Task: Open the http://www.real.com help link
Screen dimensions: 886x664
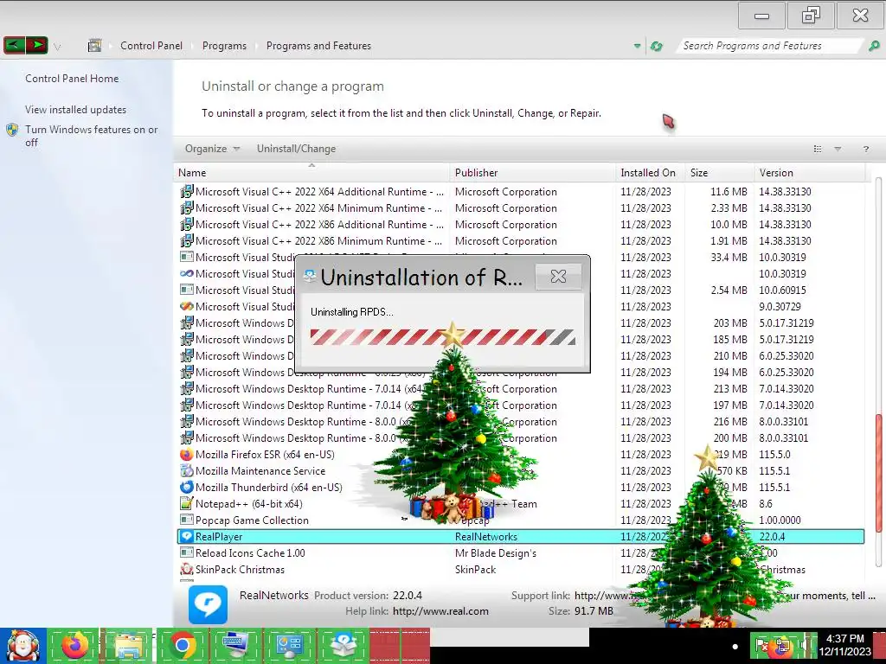Action: coord(440,611)
